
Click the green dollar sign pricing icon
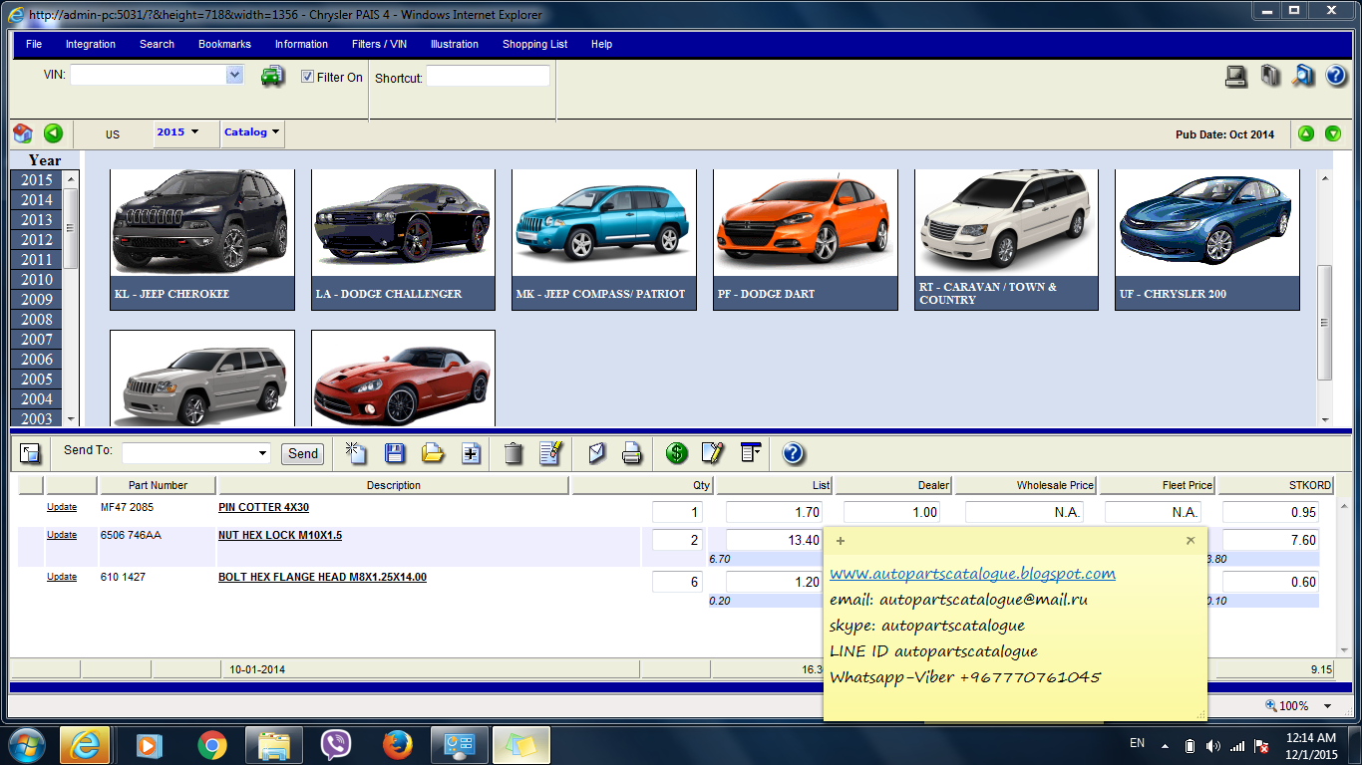(x=677, y=453)
